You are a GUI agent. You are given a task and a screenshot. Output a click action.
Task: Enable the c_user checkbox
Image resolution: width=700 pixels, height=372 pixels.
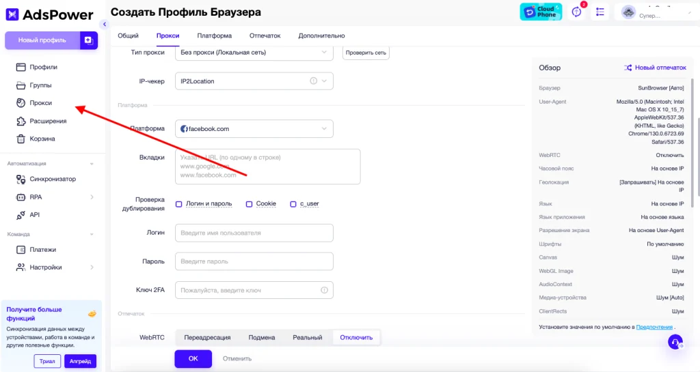[293, 204]
